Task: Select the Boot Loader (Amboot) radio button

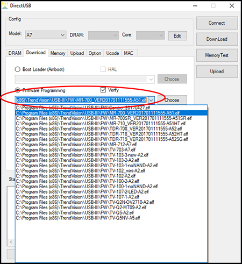Action: [x=18, y=69]
